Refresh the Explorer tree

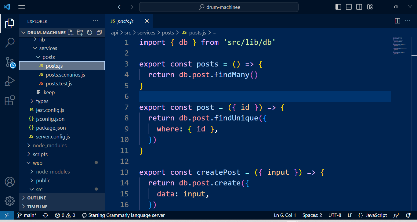[x=89, y=32]
